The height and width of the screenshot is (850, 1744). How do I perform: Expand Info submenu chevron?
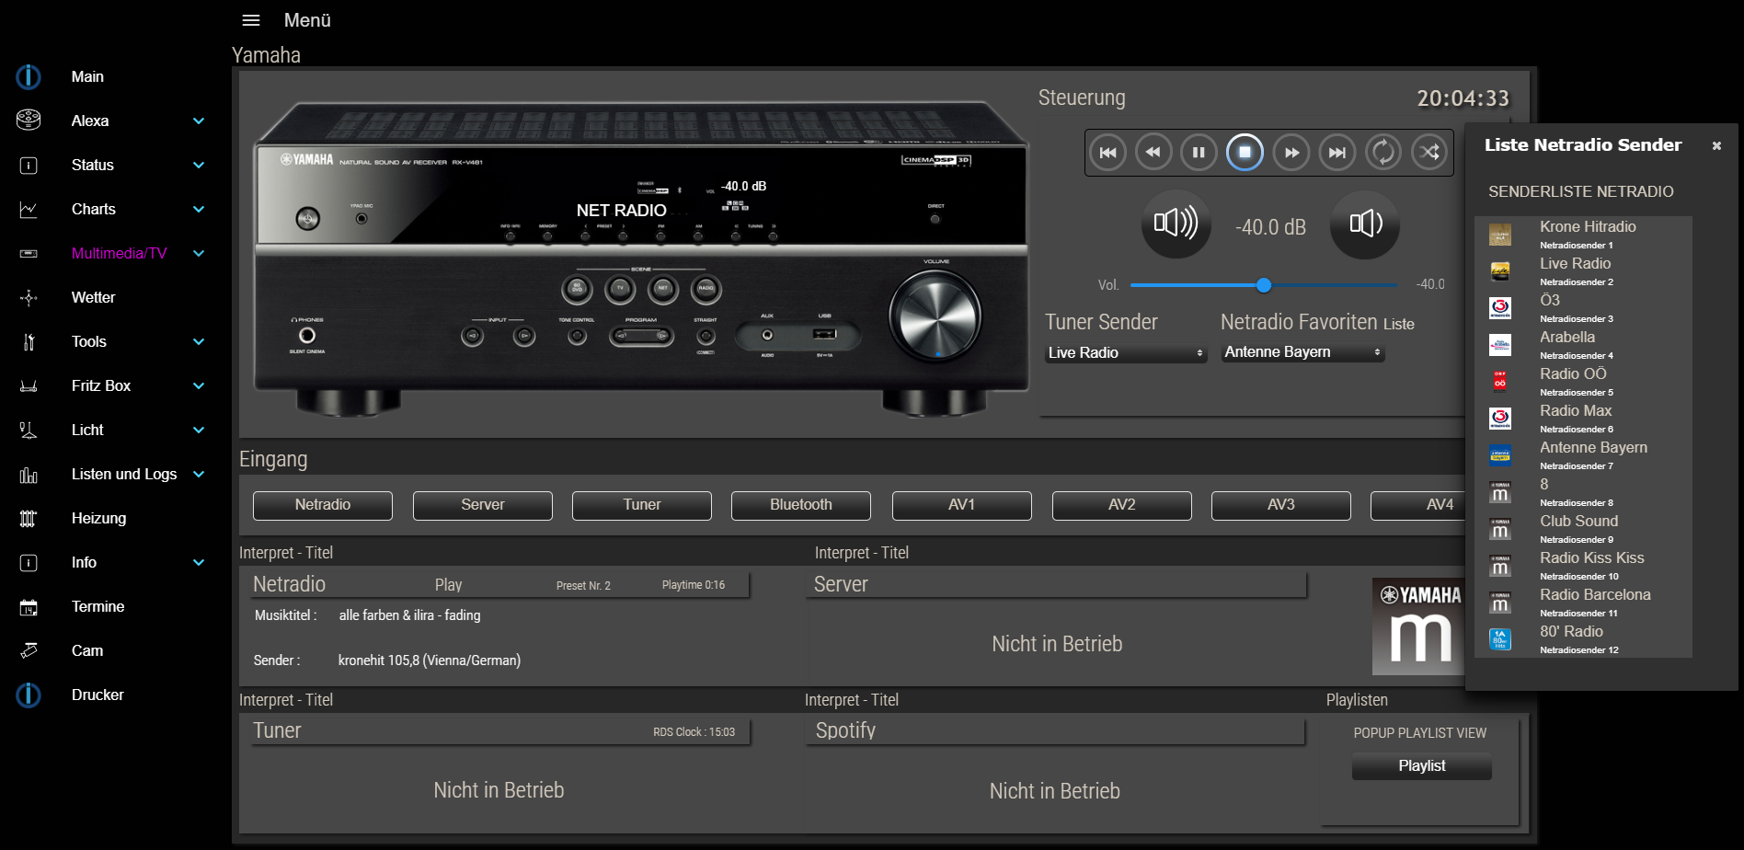tap(199, 563)
